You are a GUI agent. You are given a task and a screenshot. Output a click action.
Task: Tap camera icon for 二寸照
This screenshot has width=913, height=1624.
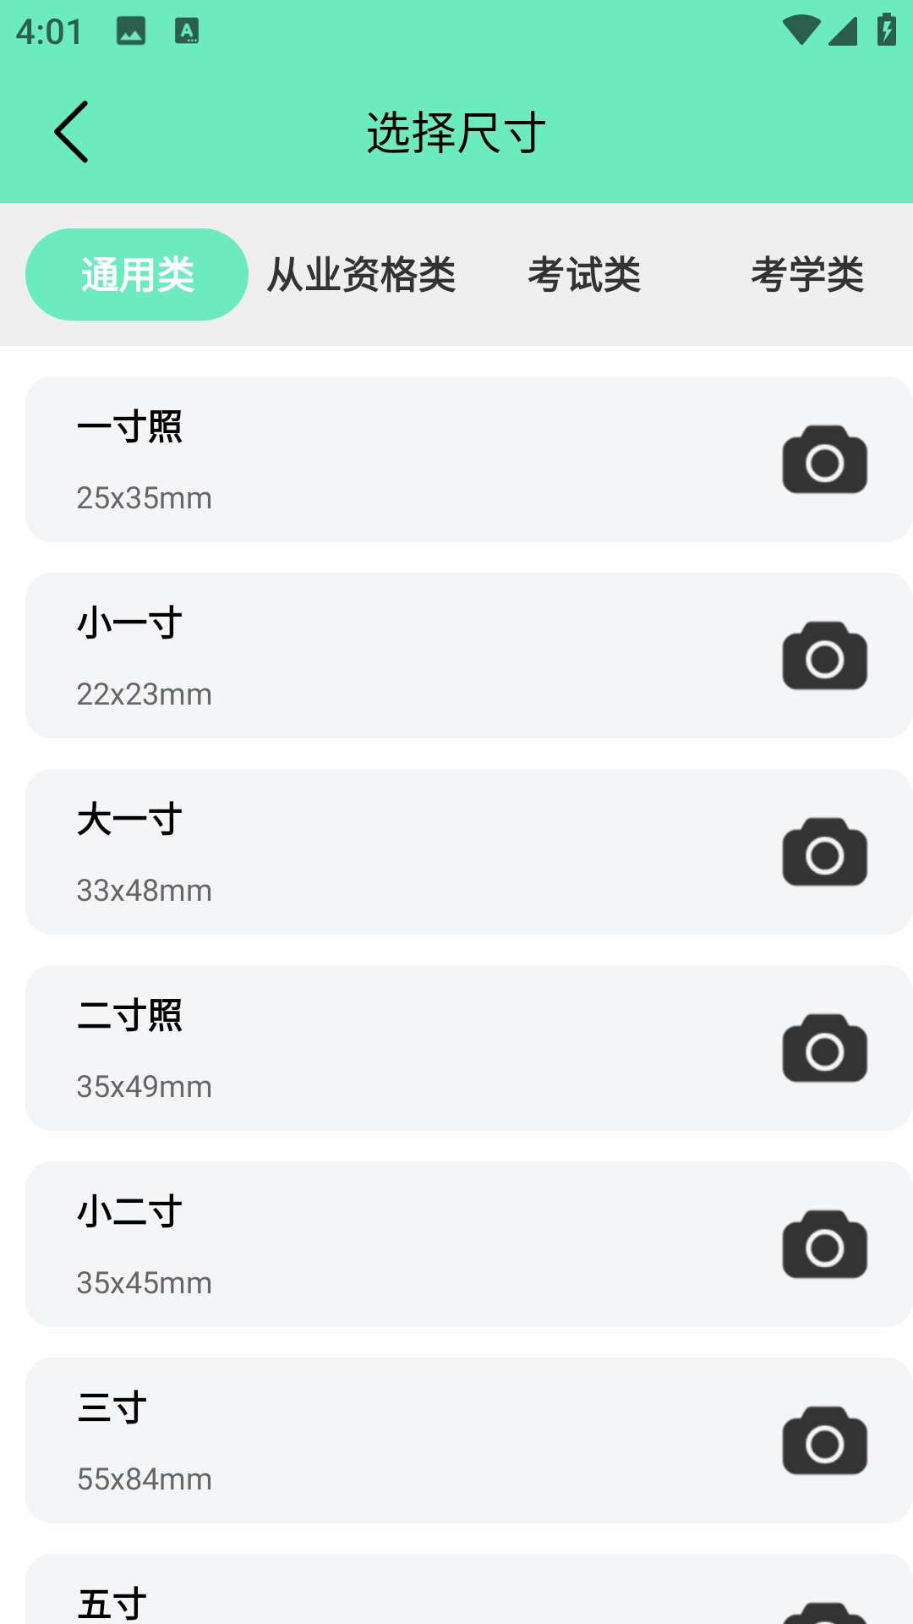(x=824, y=1048)
